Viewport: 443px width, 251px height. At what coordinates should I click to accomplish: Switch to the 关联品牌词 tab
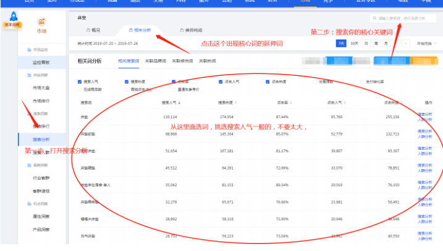click(x=154, y=60)
